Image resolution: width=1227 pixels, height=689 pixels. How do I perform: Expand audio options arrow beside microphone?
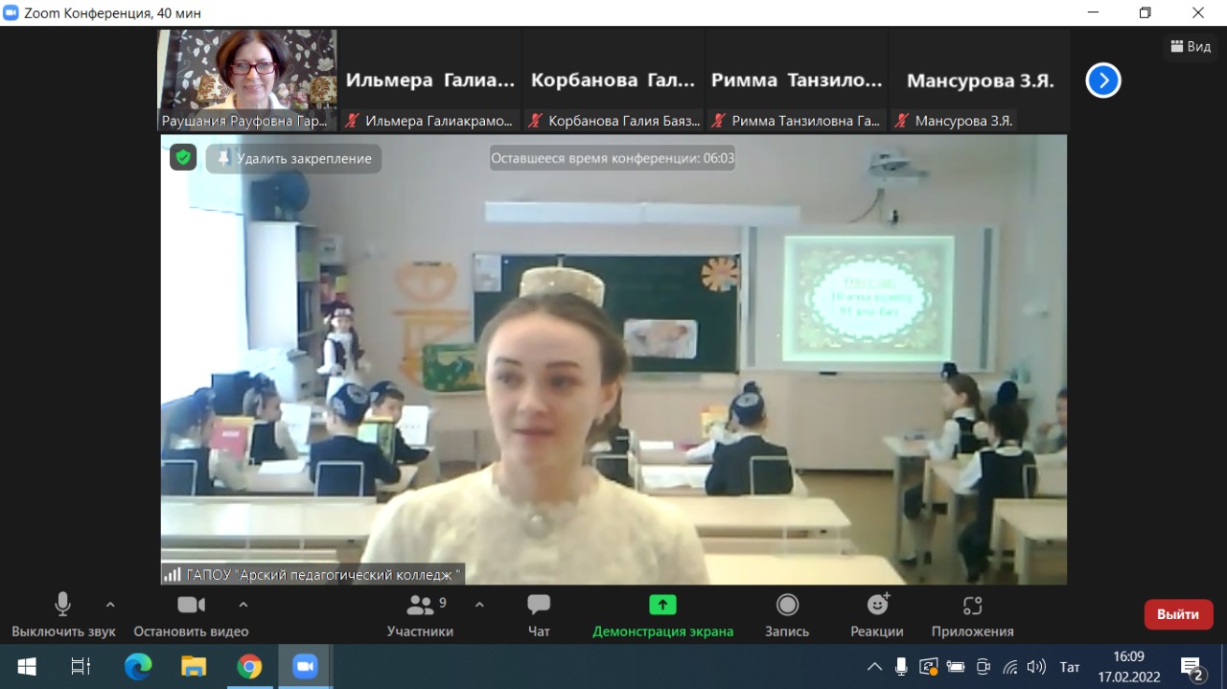click(110, 605)
